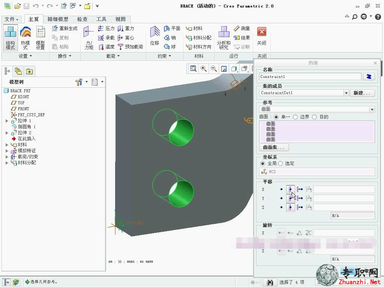Click the 曲面集... button
This screenshot has width=384, height=288.
[274, 147]
